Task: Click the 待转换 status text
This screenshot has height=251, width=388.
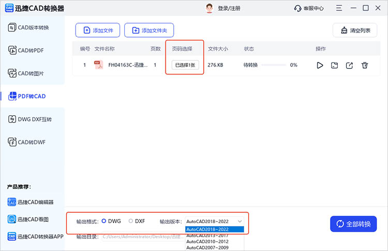Action: (x=250, y=65)
